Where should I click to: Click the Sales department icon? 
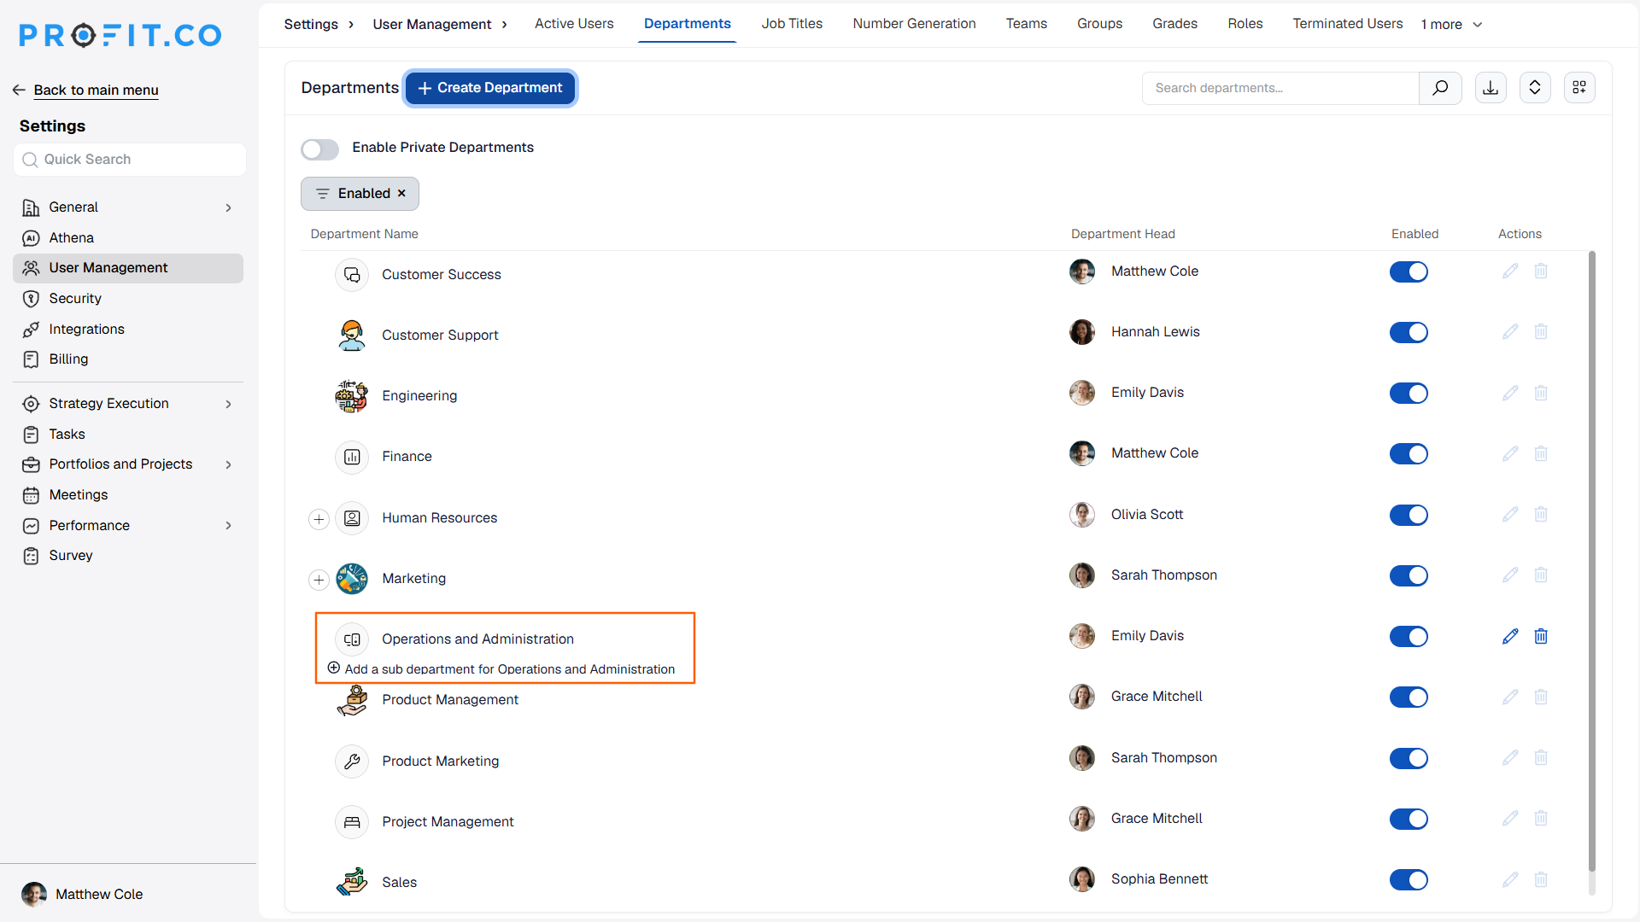[x=352, y=882]
